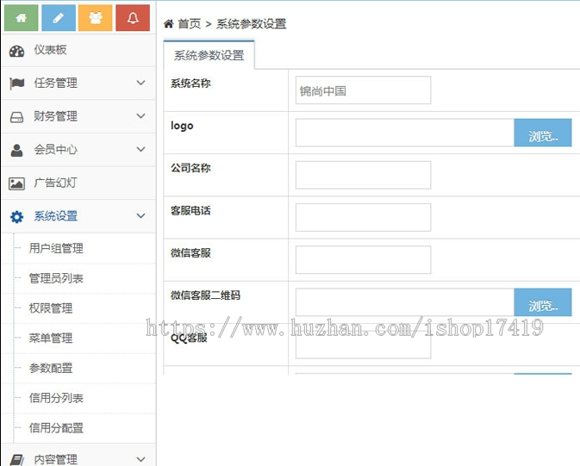
Task: Select the 系统设置 menu label
Action: (55, 216)
